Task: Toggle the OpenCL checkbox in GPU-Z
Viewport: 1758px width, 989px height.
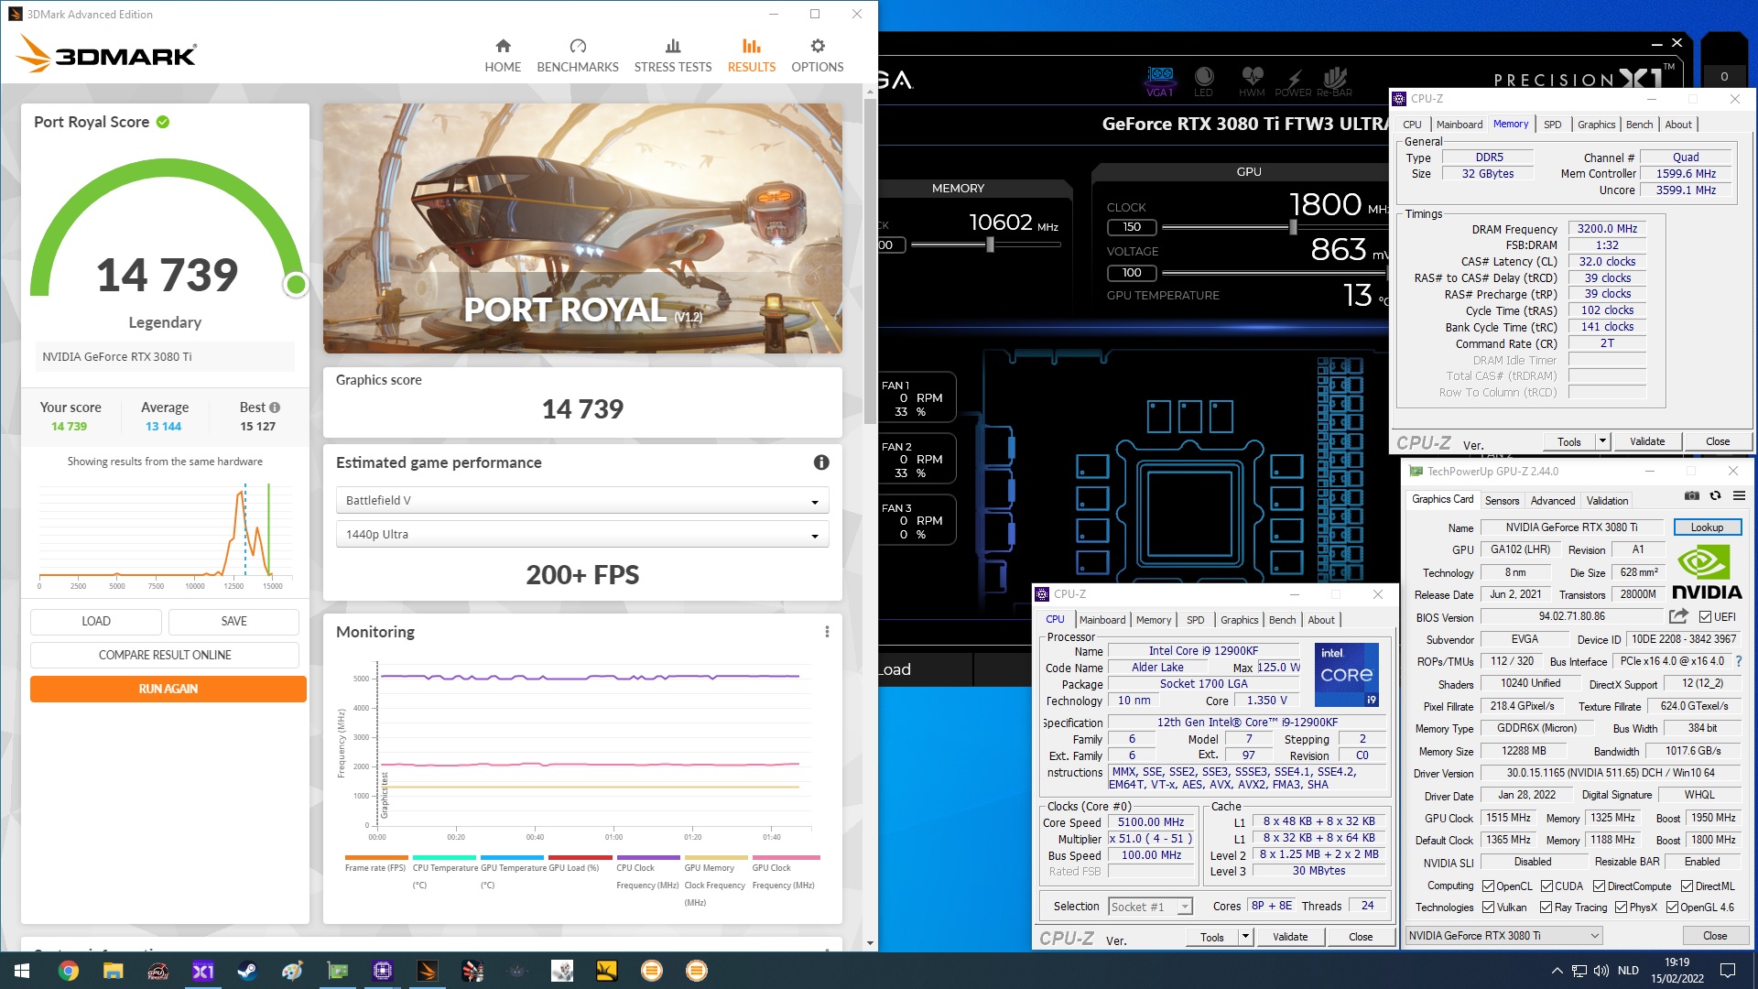Action: (x=1488, y=886)
